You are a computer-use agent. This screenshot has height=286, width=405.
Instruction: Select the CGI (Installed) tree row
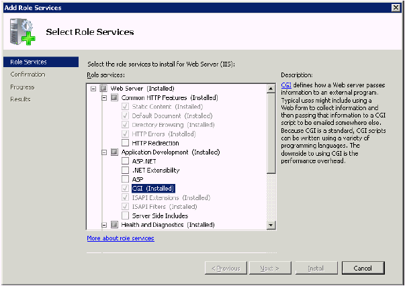click(153, 189)
